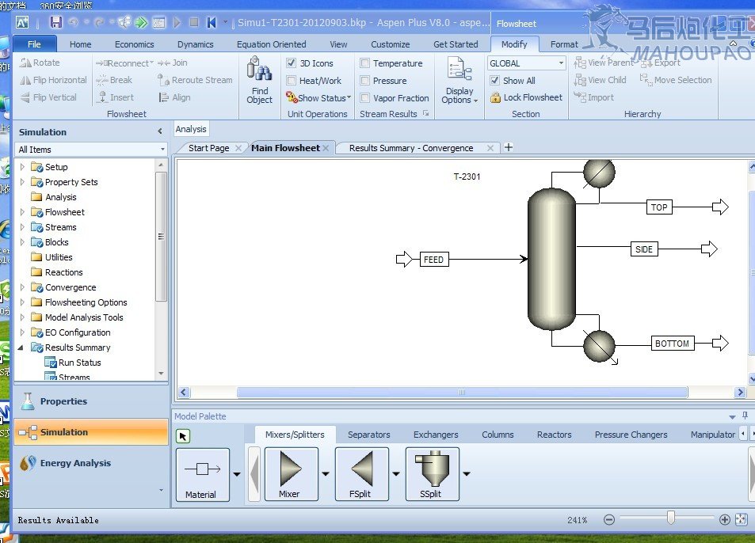Click the Undo arrow in the title bar
The image size is (755, 543).
pos(74,22)
